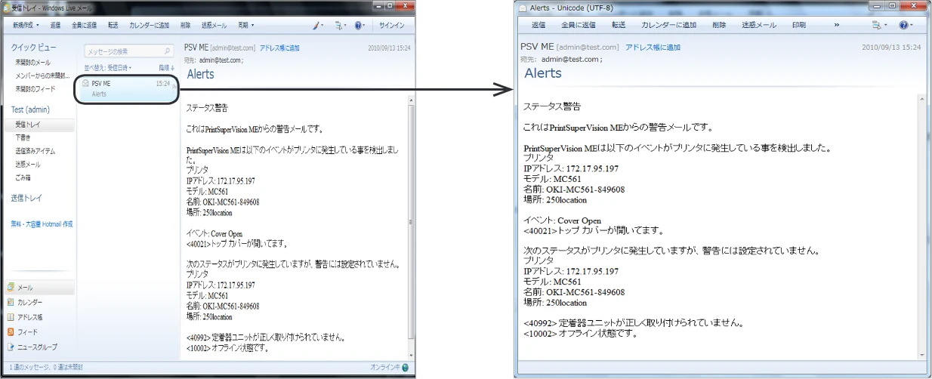Click 迷惑メール in the main mail window toolbar
Image resolution: width=932 pixels, height=379 pixels.
[x=215, y=25]
